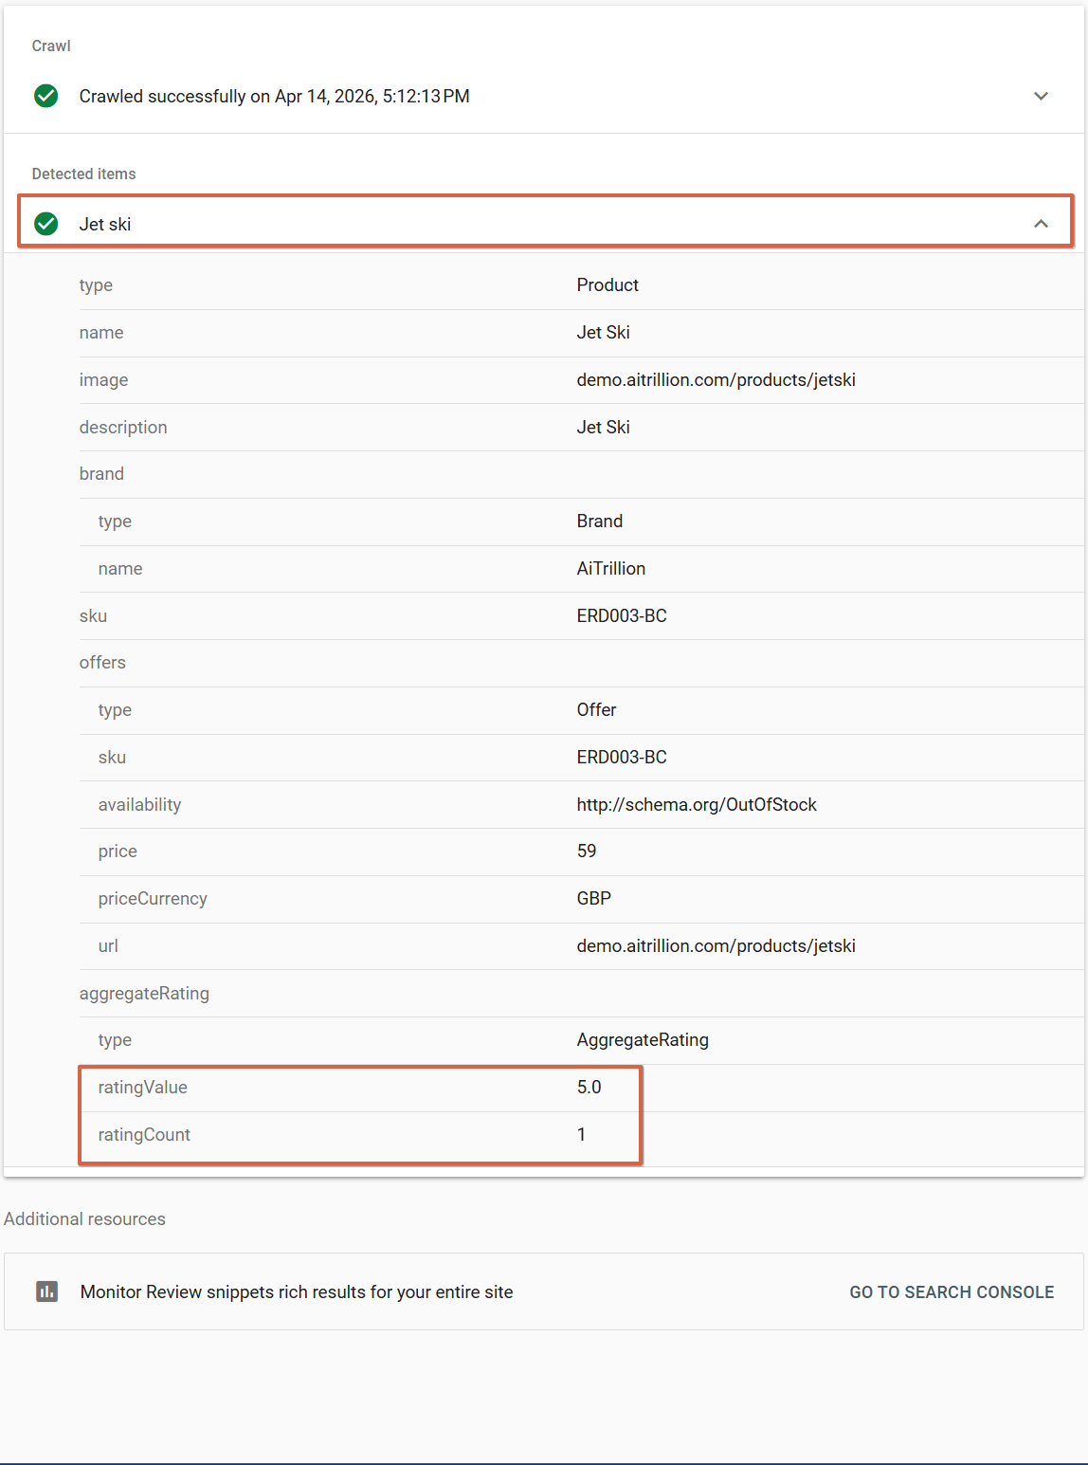Click the green checkmark beside Crawled successfully

coord(45,96)
